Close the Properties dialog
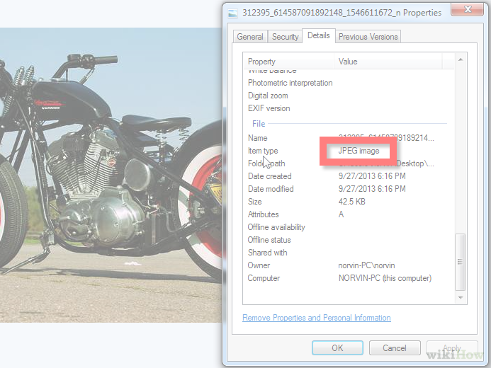Viewport: 491px width, 368px height. coord(467,9)
